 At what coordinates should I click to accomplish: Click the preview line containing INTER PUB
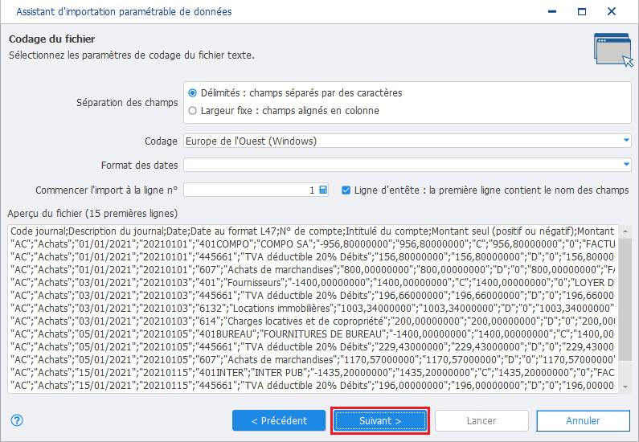coord(312,372)
